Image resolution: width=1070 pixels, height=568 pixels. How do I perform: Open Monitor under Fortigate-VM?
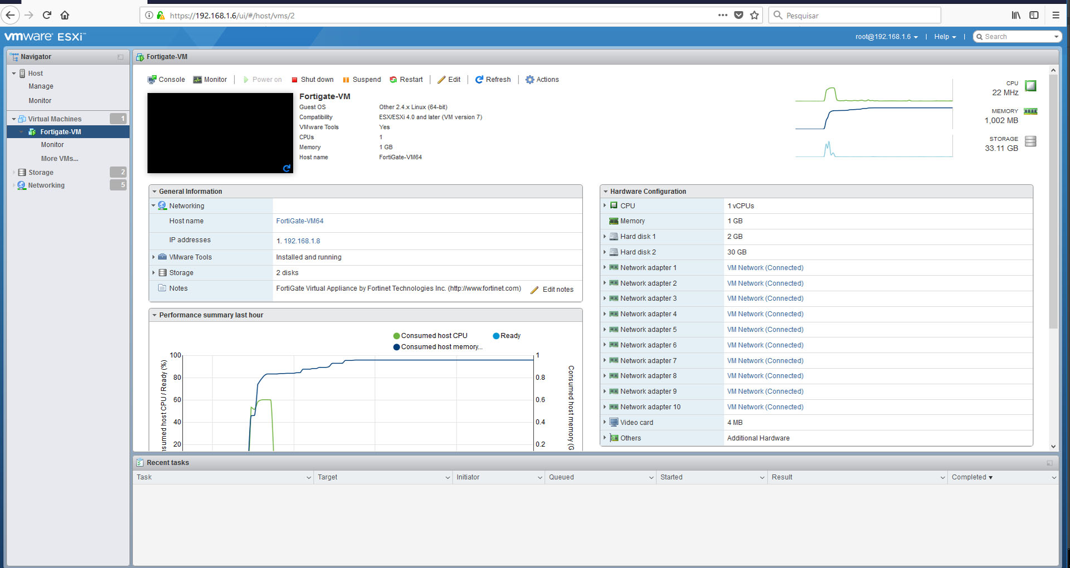(52, 145)
